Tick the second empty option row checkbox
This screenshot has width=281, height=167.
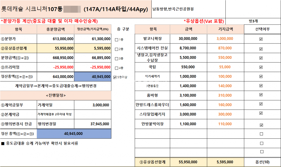point(262,143)
